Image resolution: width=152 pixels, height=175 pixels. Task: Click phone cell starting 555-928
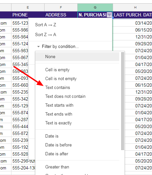click(20, 154)
